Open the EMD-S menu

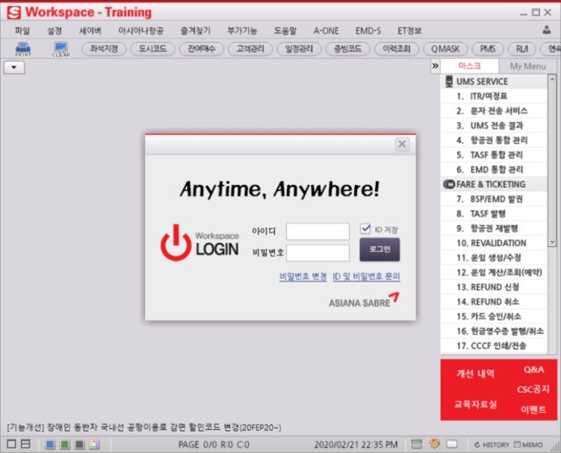tap(368, 30)
